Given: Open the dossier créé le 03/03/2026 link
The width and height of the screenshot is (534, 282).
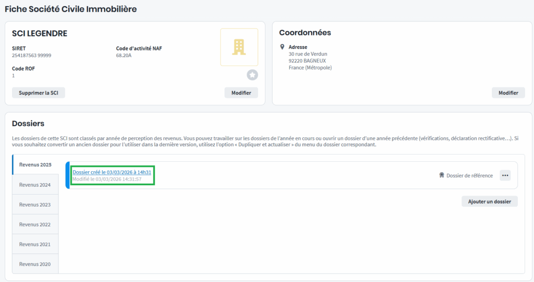Looking at the screenshot, I should (112, 172).
